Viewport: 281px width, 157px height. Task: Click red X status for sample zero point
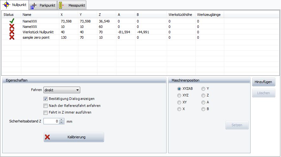click(12, 37)
